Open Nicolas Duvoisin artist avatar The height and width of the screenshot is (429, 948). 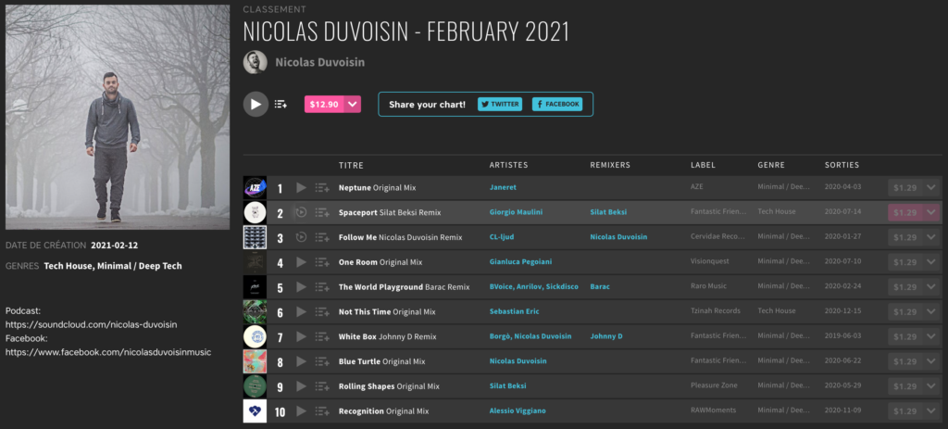click(256, 62)
